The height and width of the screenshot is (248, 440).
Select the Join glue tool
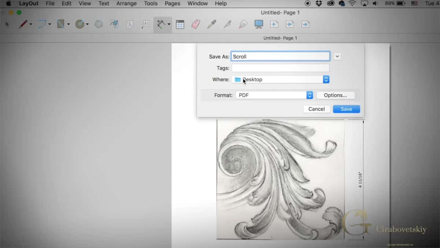click(243, 25)
